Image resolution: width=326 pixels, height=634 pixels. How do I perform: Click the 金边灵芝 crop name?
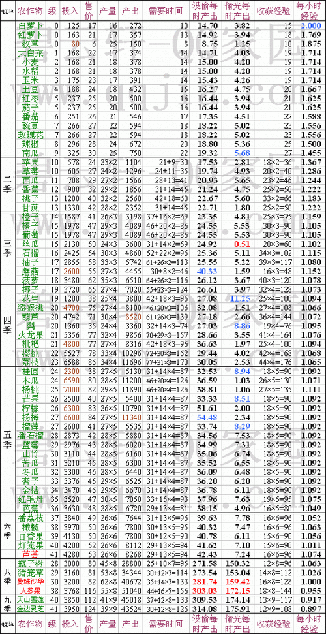[x=31, y=609]
